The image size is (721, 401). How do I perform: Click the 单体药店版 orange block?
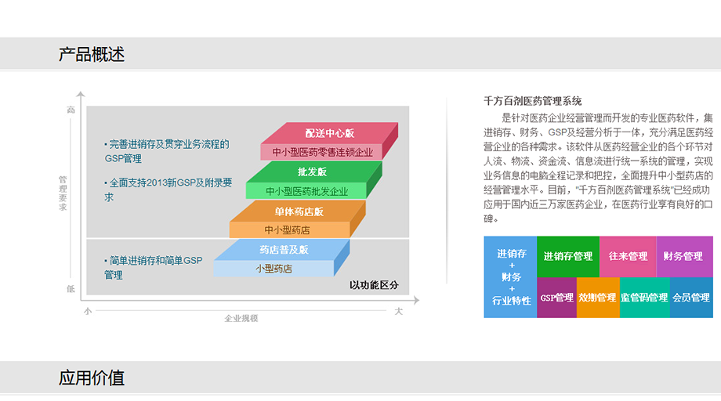[298, 211]
